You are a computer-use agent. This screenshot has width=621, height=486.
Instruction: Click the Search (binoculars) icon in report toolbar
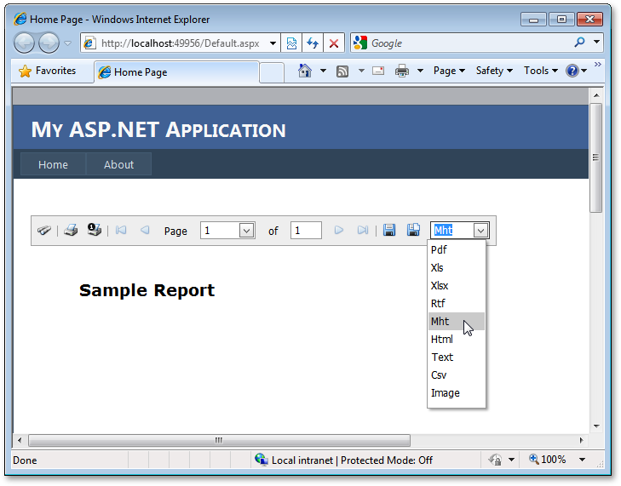(44, 231)
